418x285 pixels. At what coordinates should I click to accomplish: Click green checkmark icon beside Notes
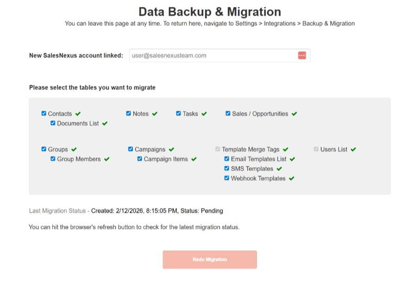(x=155, y=114)
